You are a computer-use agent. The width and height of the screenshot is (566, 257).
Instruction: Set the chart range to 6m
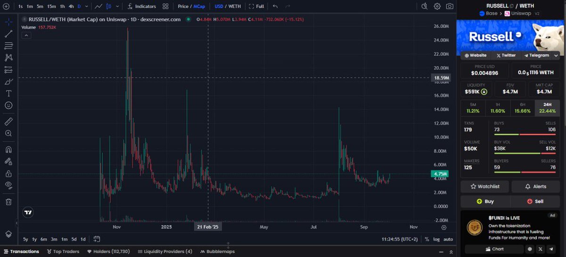point(43,239)
